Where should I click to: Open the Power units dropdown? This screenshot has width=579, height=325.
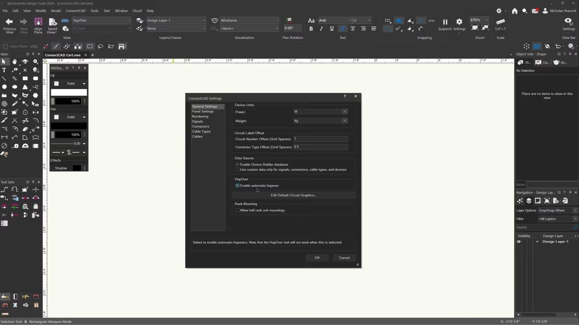[x=344, y=111]
